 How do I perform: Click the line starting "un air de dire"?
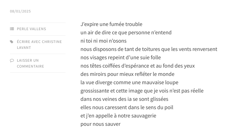126,33
